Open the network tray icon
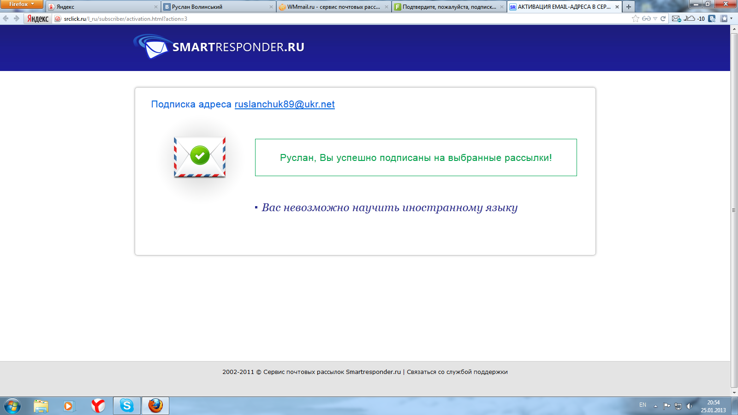Screen dimensions: 738x415 click(x=678, y=406)
